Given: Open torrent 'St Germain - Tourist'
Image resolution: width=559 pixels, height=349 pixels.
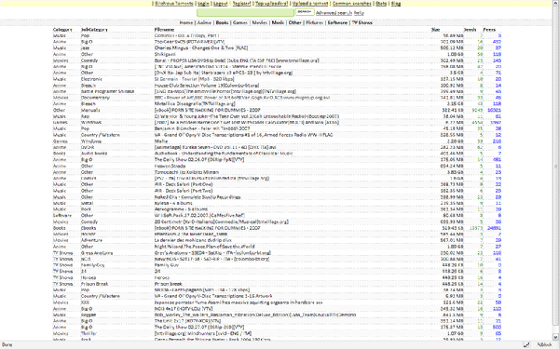Looking at the screenshot, I should tap(195, 79).
